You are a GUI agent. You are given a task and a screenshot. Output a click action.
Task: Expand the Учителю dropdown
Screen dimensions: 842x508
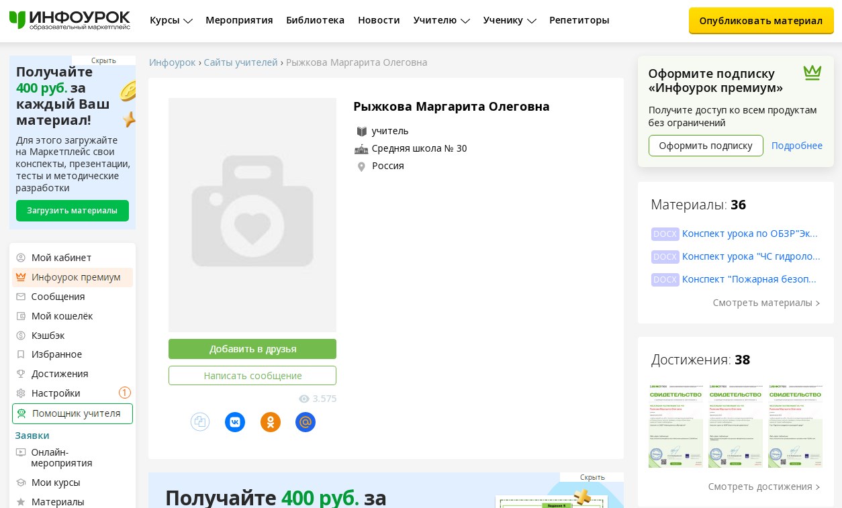(x=441, y=20)
